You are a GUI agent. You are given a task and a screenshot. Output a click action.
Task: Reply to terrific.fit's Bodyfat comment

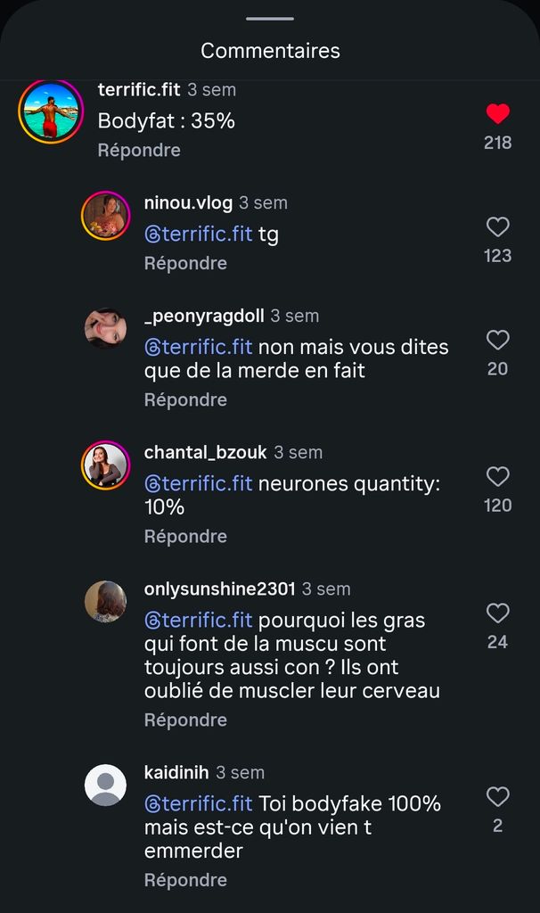pos(139,150)
